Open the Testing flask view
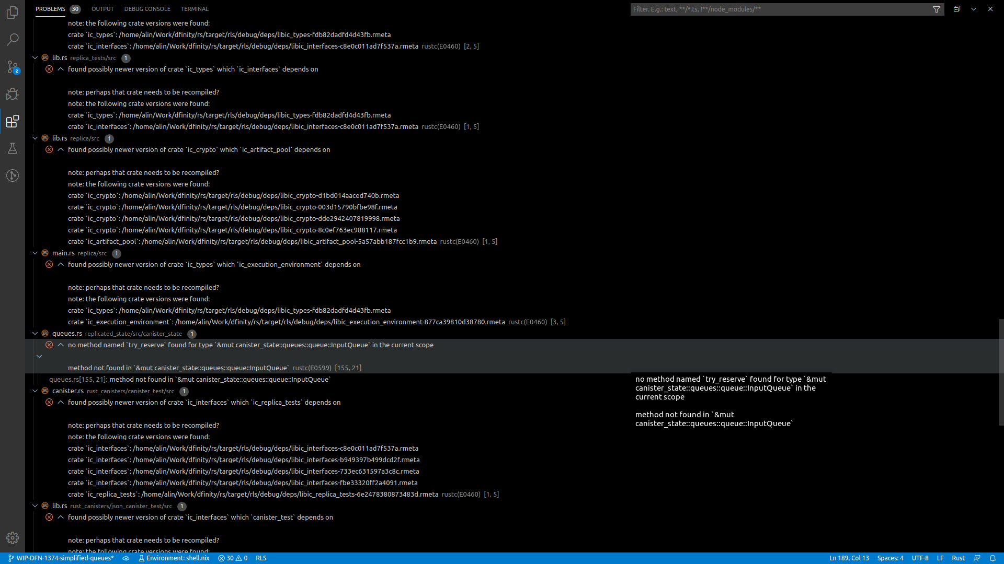The width and height of the screenshot is (1004, 564). (x=13, y=148)
